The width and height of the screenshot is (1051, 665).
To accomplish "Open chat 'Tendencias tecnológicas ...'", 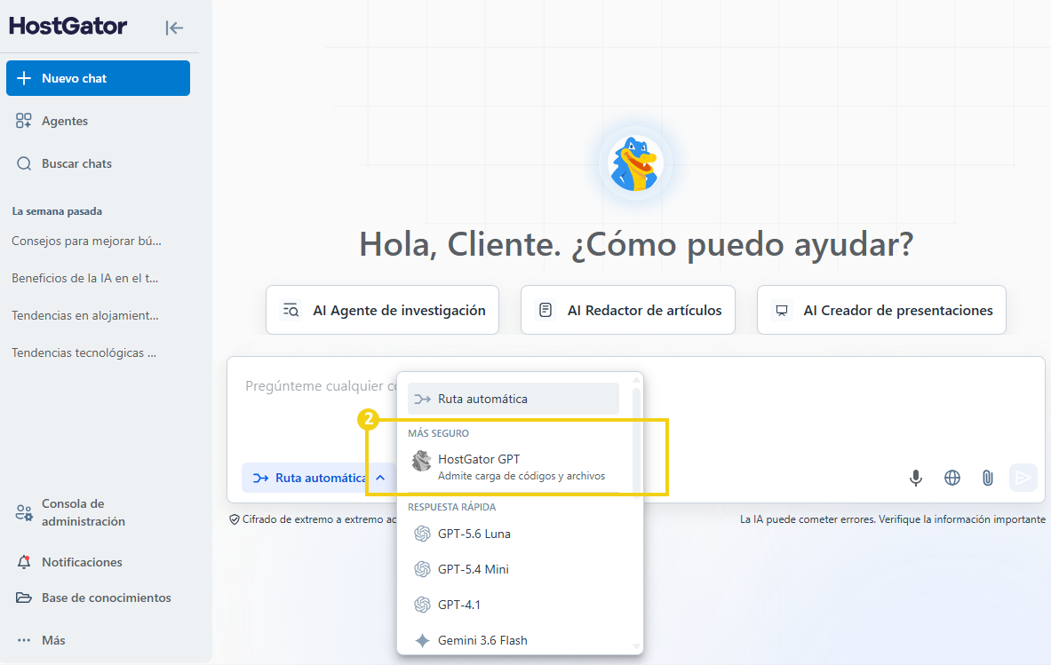I will (84, 353).
